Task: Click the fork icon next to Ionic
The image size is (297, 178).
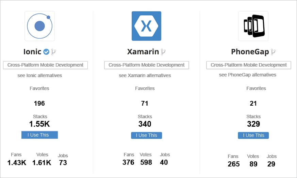Action: [53, 52]
